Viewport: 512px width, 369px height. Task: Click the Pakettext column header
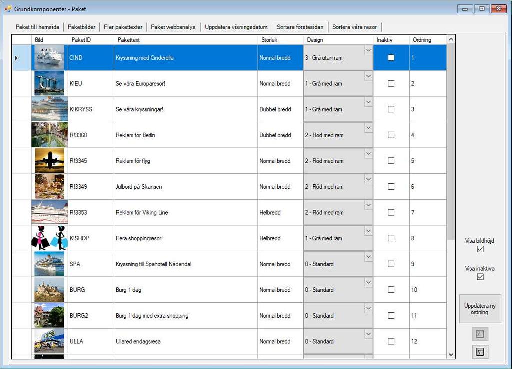pyautogui.click(x=186, y=40)
